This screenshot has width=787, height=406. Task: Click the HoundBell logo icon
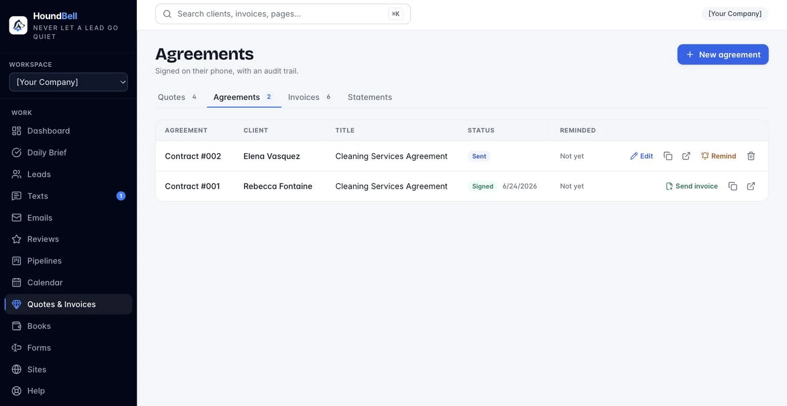[18, 25]
